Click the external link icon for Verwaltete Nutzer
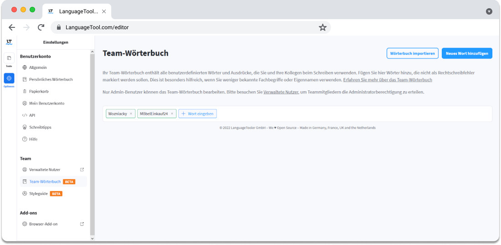The height and width of the screenshot is (245, 501). tap(82, 170)
